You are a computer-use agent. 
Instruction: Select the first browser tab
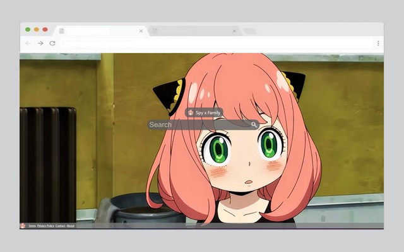pos(101,31)
